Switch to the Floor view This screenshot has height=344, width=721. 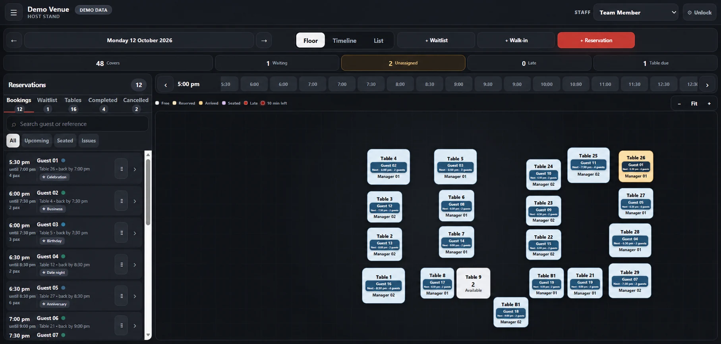(311, 40)
